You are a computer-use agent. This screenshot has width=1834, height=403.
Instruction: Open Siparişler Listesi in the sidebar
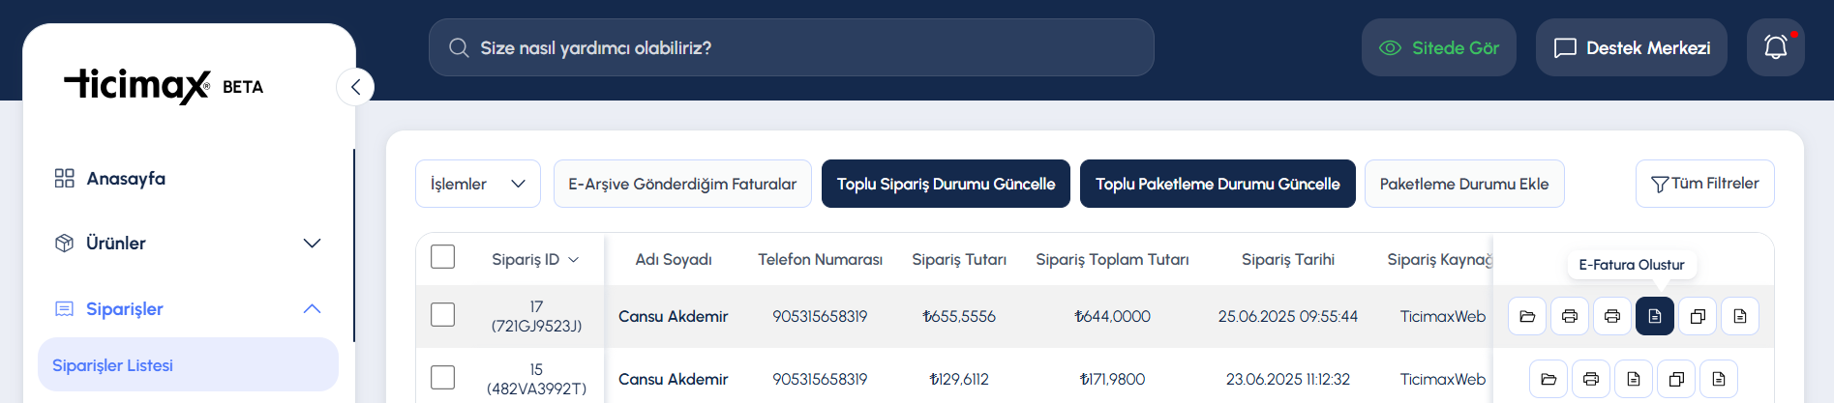tap(188, 365)
